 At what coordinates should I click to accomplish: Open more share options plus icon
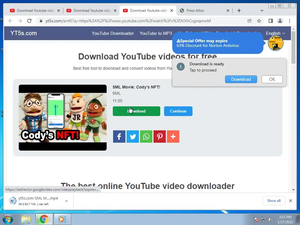pyautogui.click(x=173, y=137)
